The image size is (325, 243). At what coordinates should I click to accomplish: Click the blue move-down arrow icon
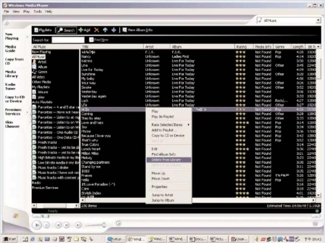[114, 30]
